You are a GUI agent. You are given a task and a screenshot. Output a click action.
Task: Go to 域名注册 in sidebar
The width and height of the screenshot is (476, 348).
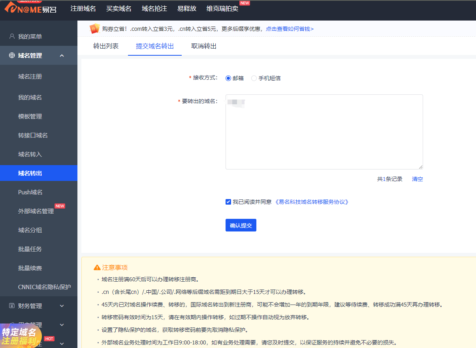tap(30, 77)
